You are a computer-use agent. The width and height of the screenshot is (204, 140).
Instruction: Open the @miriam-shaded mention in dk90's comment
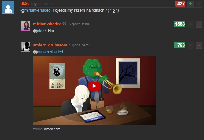click(35, 10)
